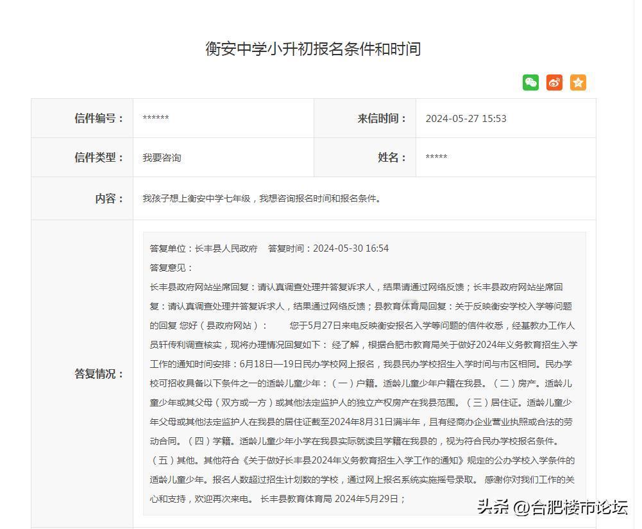Add the page to favorites with the star icon
642x529 pixels.
578,82
